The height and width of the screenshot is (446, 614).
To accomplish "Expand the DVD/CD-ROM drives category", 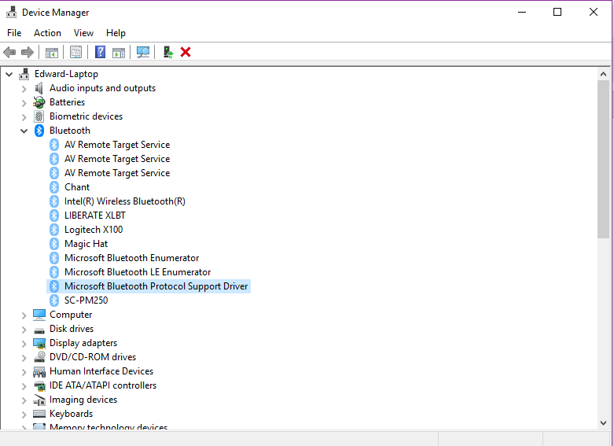I will point(24,358).
